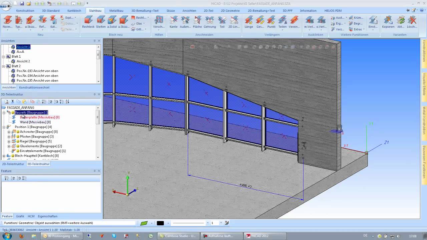Click the Kopieren variants icon
This screenshot has width=427, height=240.
[388, 22]
